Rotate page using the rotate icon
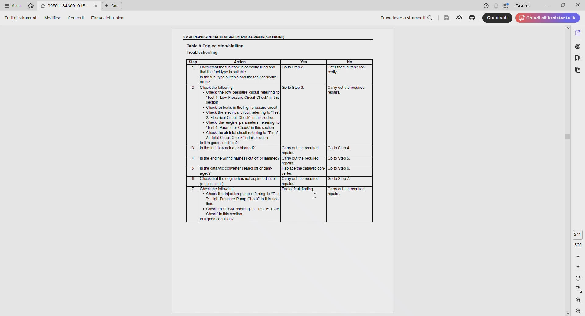This screenshot has width=585, height=316. click(578, 278)
